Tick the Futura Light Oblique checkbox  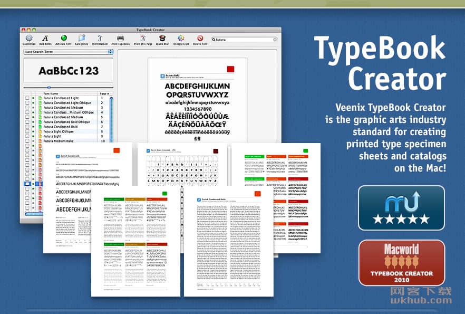tap(27, 131)
